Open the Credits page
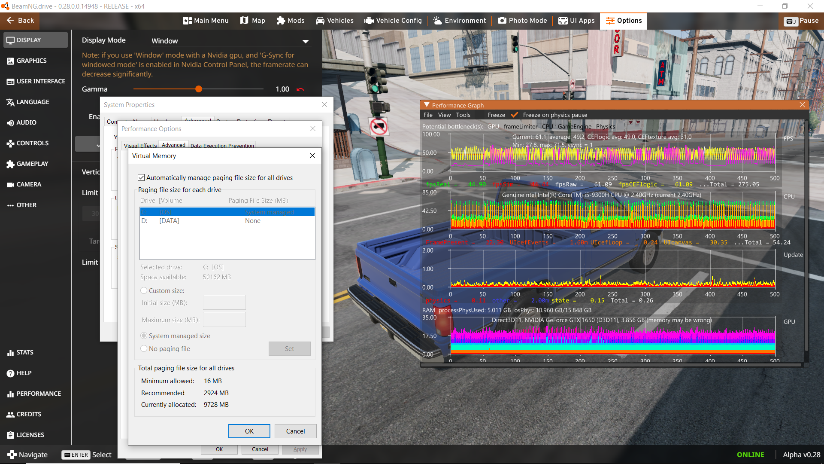Viewport: 824px width, 464px height. coord(36,414)
